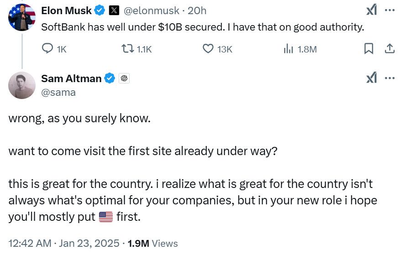Open the @sama handle link

[58, 92]
